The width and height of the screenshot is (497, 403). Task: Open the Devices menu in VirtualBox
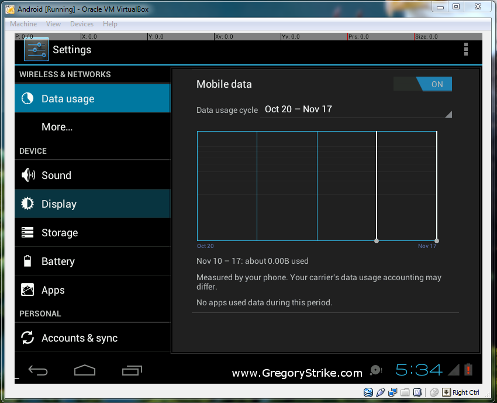82,24
